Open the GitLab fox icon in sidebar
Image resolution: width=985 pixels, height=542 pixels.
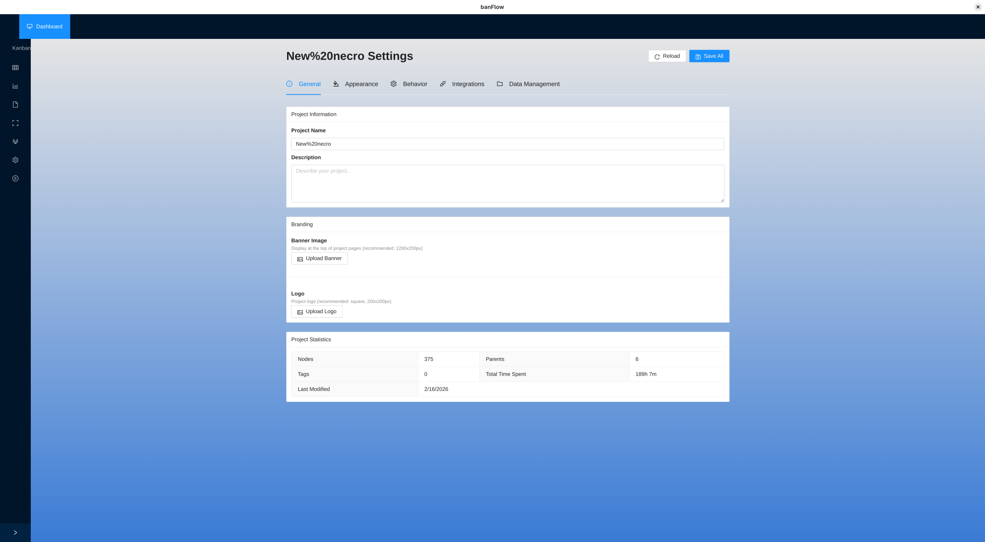[15, 142]
